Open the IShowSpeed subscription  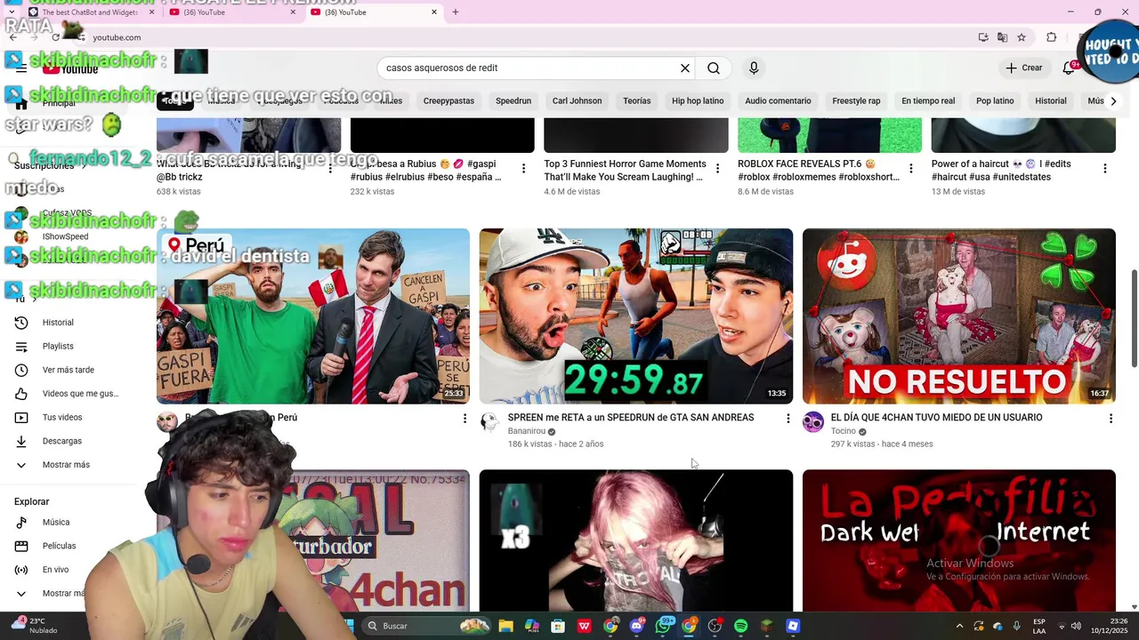pos(65,237)
